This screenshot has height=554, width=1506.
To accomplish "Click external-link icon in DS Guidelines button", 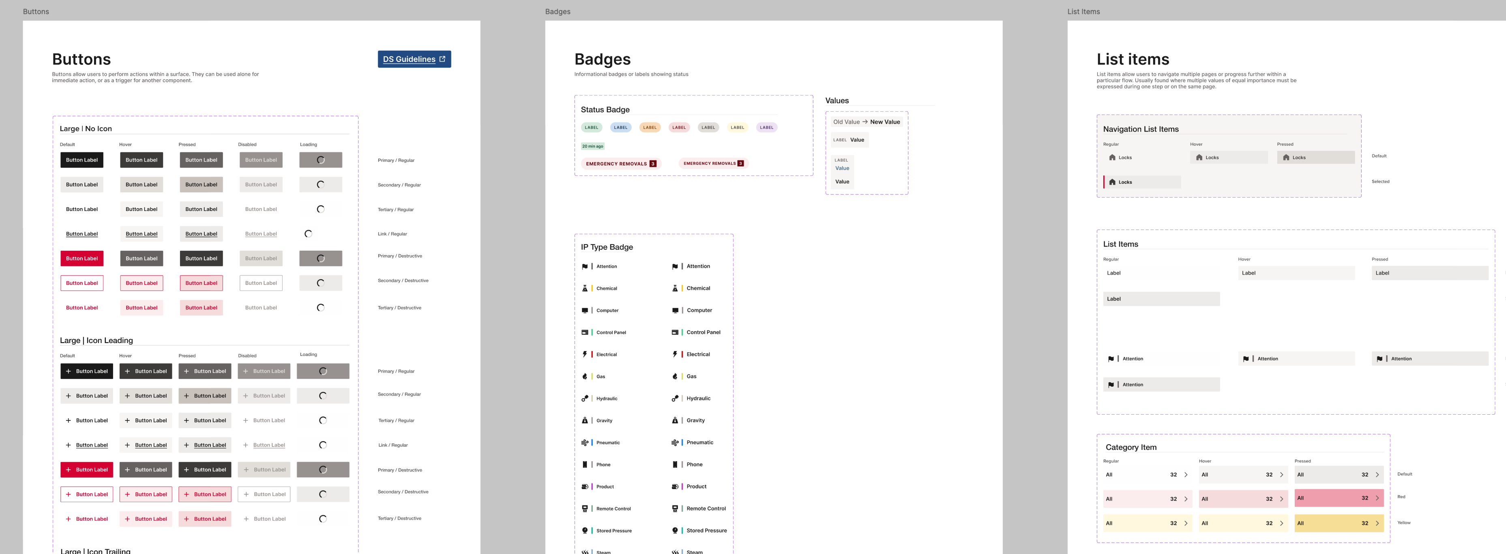I will (x=442, y=59).
